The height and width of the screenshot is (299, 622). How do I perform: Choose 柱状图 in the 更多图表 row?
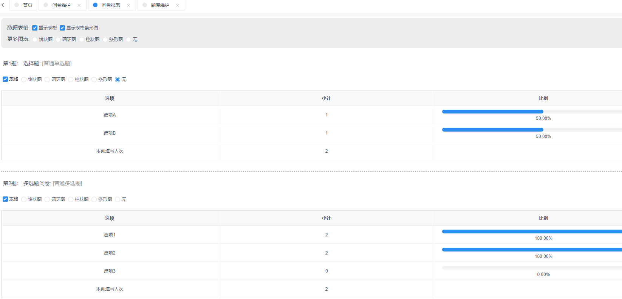[x=82, y=40]
